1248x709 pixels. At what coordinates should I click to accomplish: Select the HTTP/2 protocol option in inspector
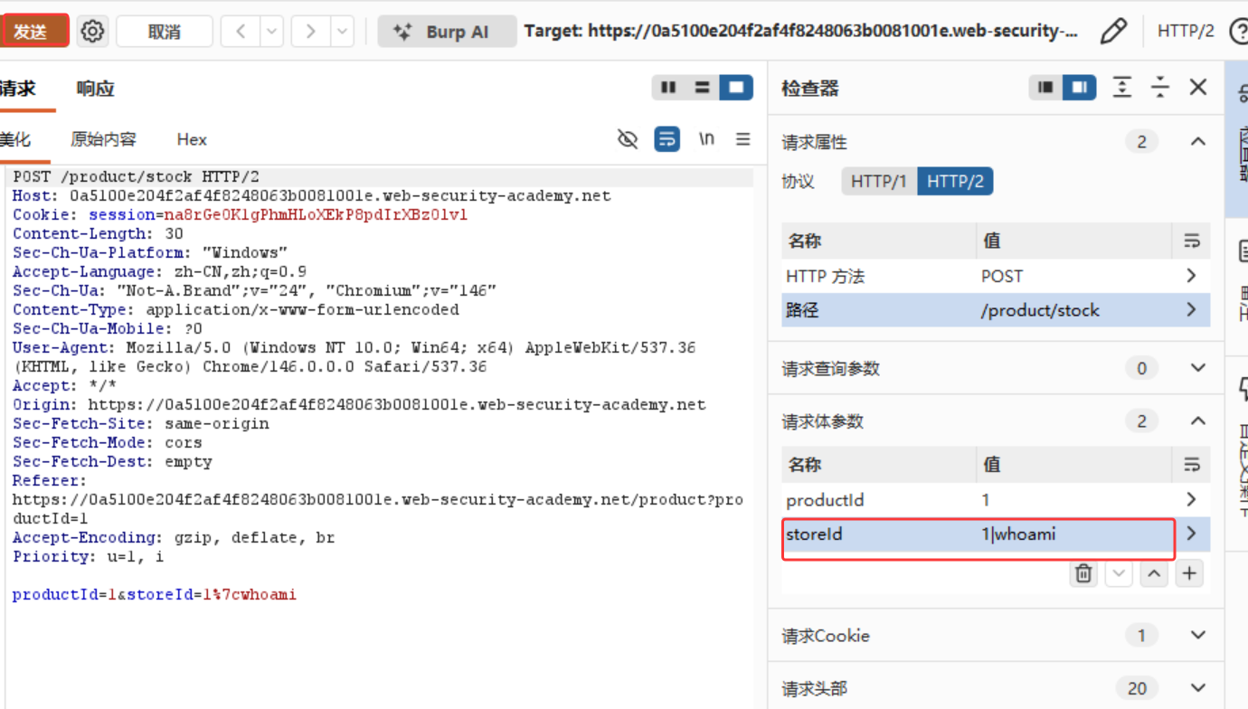[955, 182]
